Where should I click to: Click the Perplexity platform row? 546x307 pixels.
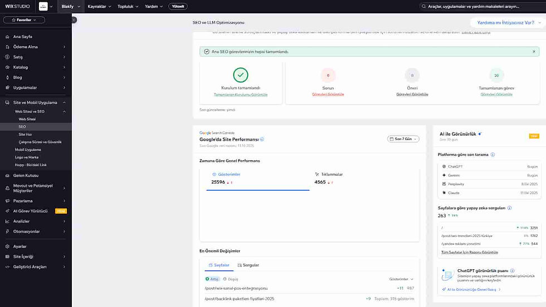[490, 184]
